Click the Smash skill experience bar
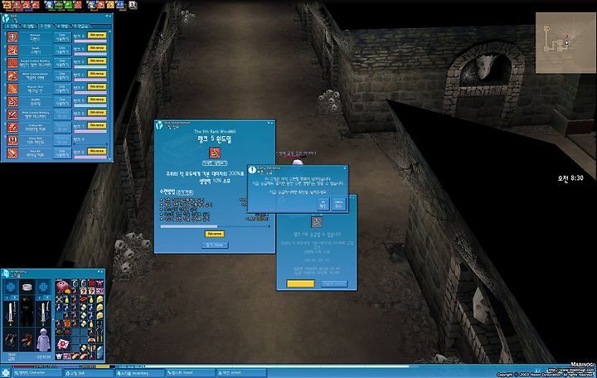Screen dimensions: 597x378 point(90,53)
